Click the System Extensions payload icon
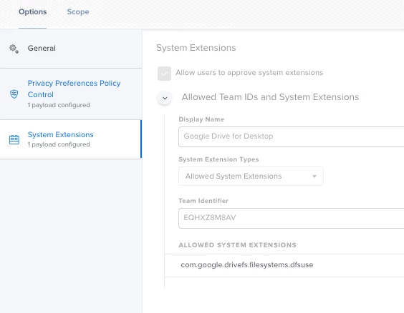Screen dimensions: 404x313 [14, 139]
